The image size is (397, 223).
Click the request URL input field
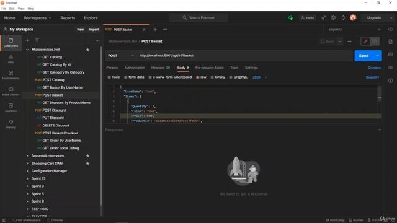coord(244,56)
